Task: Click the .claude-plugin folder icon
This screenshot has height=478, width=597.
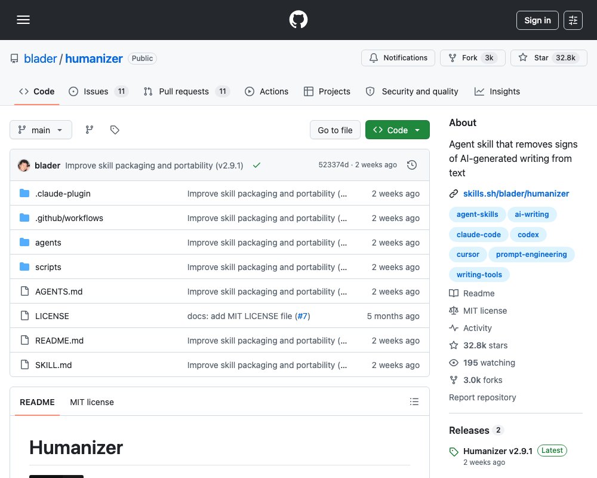Action: [24, 193]
